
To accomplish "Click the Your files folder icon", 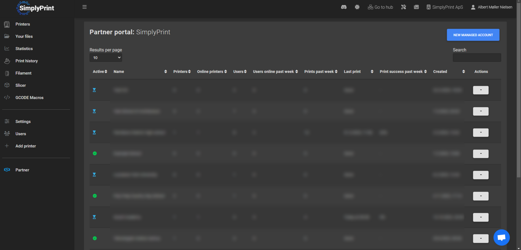I will 7,36.
